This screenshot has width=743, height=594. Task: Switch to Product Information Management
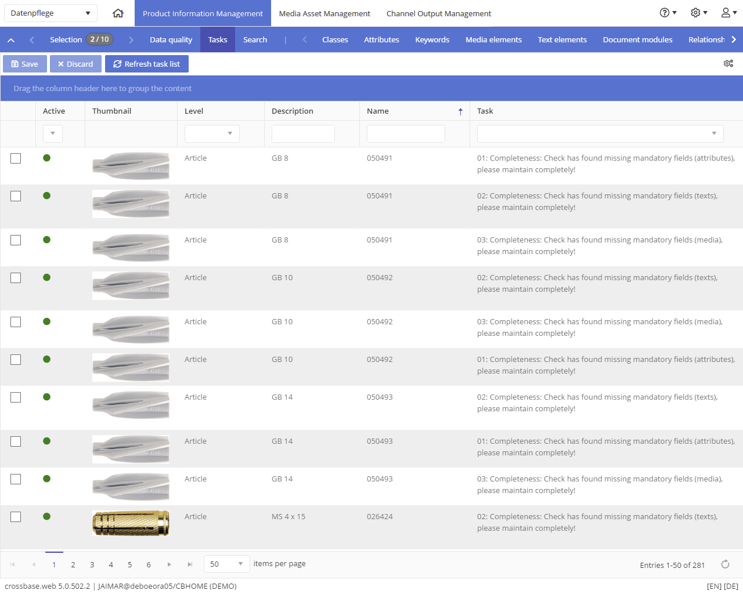[203, 13]
